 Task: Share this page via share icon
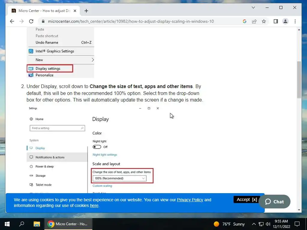[254, 21]
